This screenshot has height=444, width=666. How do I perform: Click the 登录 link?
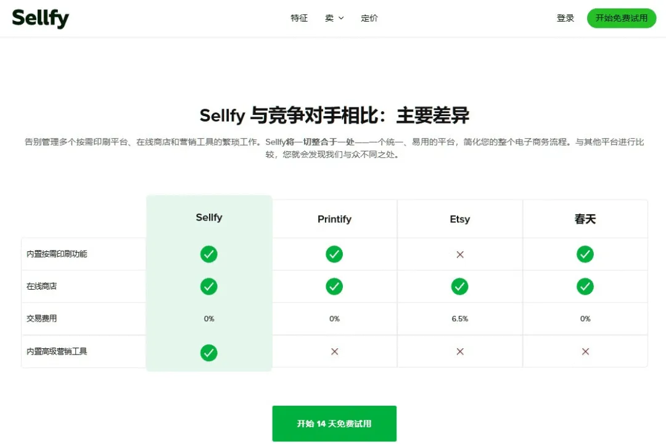coord(565,19)
